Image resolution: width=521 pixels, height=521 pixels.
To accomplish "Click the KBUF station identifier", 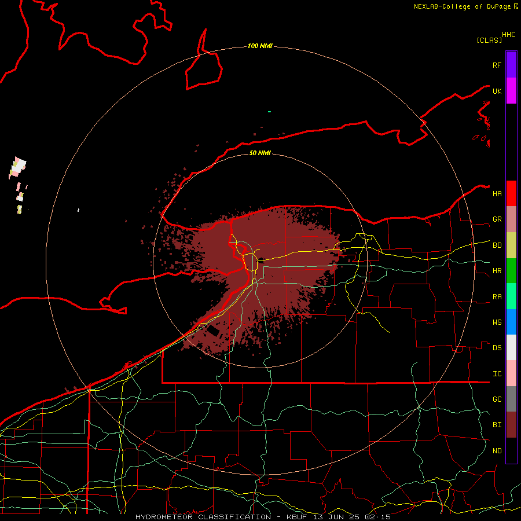I will pyautogui.click(x=298, y=517).
